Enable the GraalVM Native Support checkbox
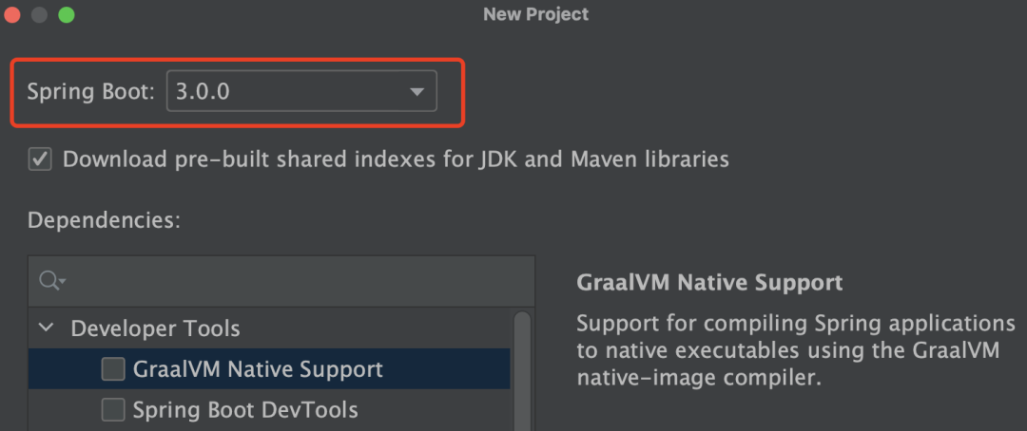Viewport: 1027px width, 431px height. 113,369
